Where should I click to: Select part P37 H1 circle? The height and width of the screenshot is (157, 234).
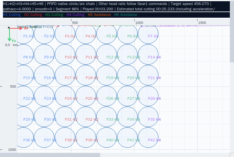(x=44, y=138)
